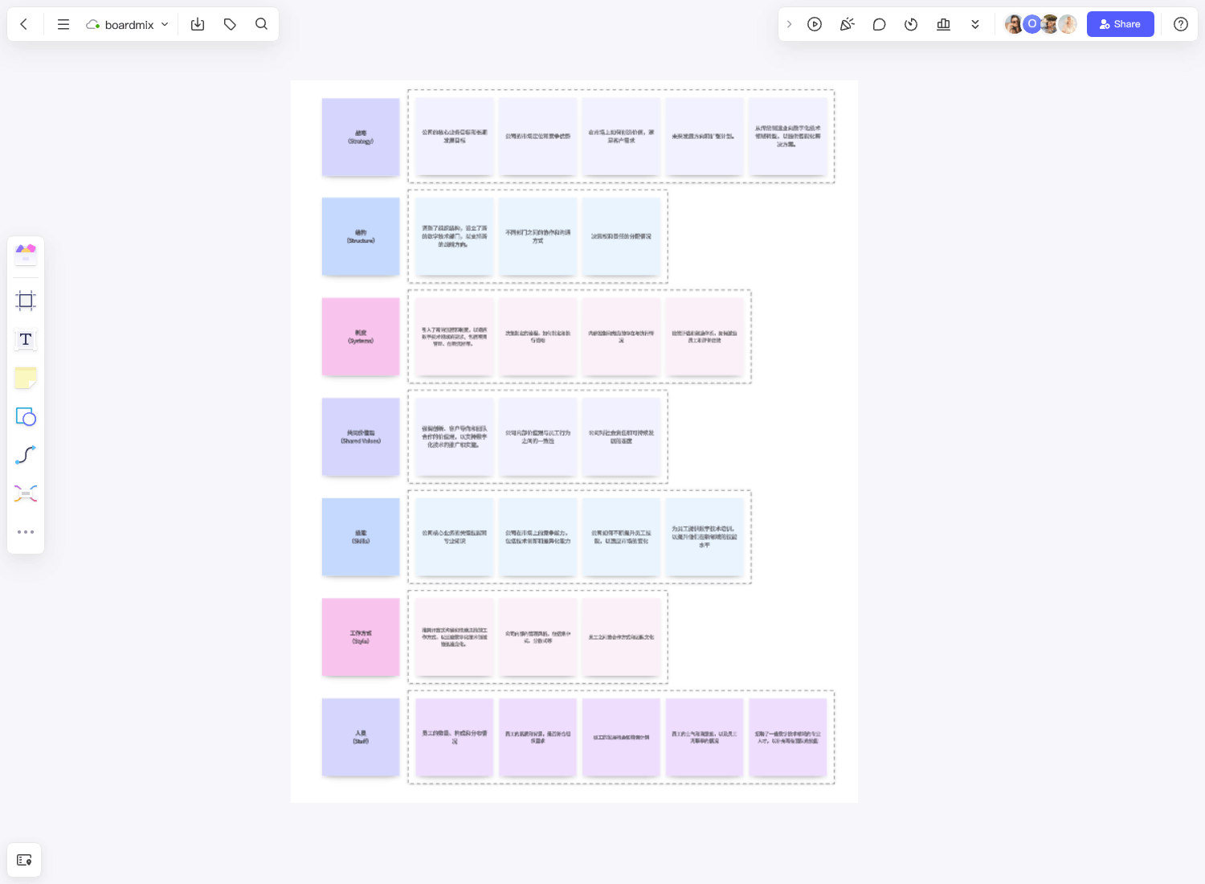Select the Shapes tool
The width and height of the screenshot is (1205, 884).
26,416
